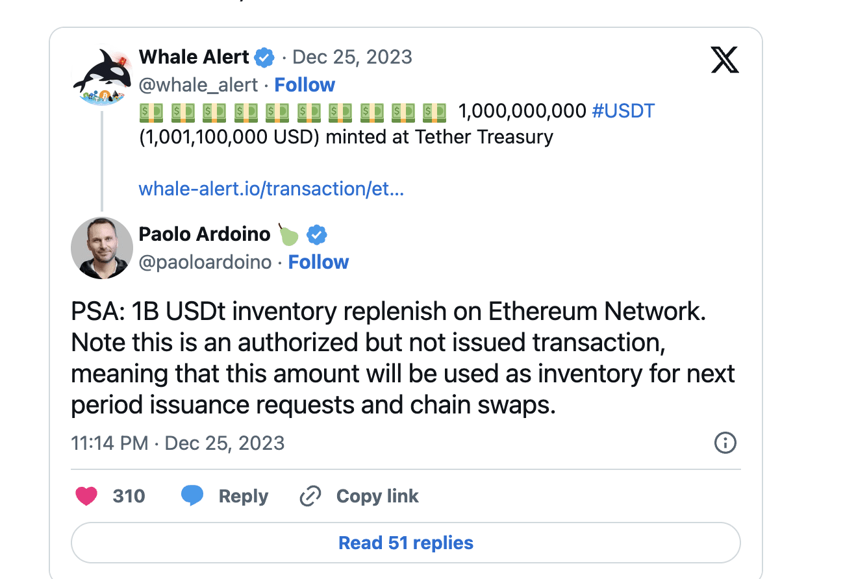Select the 310 likes count

pyautogui.click(x=129, y=495)
